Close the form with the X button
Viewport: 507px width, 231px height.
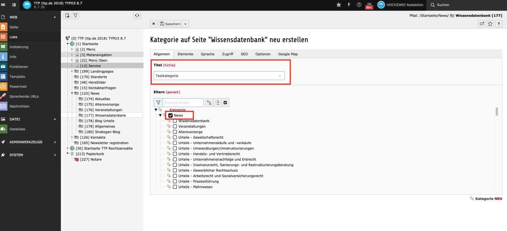point(154,24)
